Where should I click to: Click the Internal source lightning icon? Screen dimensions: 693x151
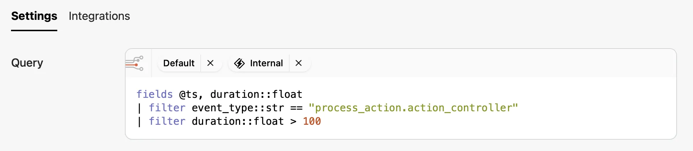point(239,63)
